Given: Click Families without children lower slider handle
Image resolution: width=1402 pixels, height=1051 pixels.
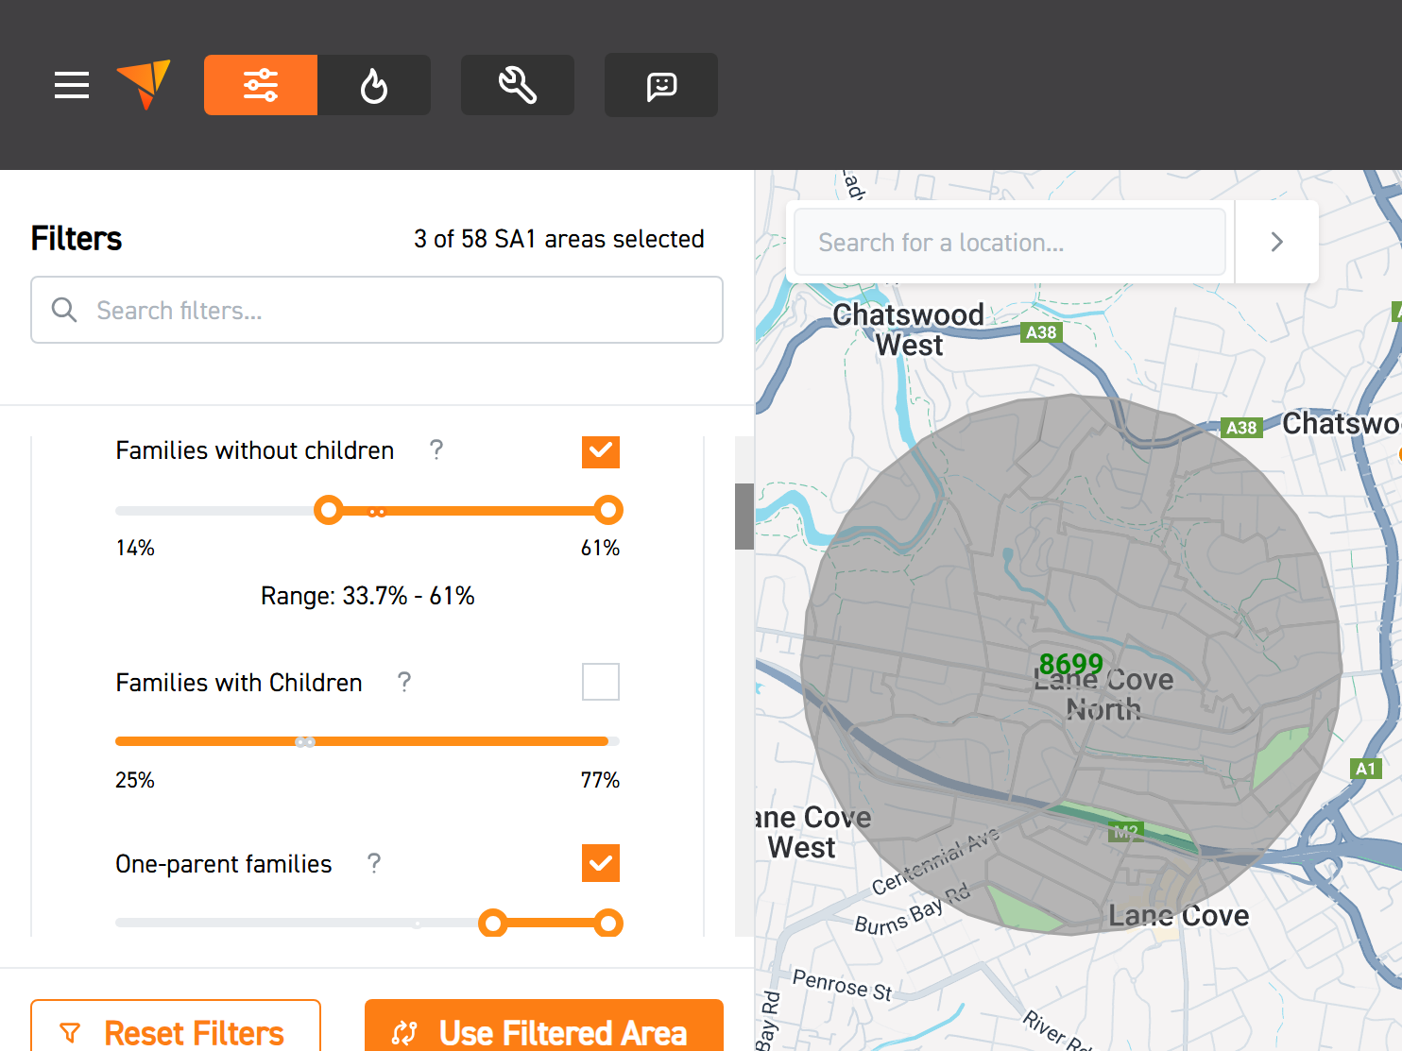Looking at the screenshot, I should (329, 511).
